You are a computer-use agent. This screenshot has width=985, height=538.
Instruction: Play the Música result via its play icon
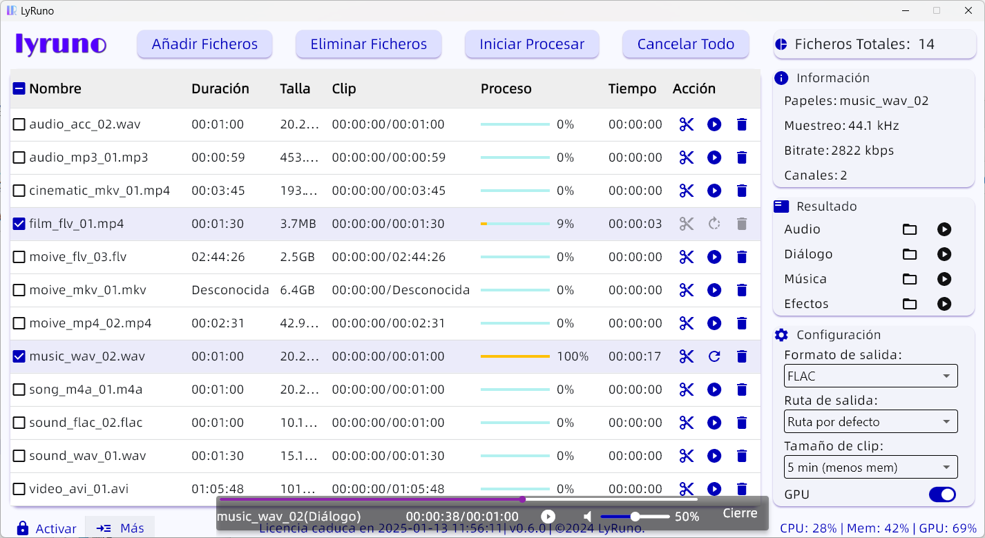coord(944,279)
